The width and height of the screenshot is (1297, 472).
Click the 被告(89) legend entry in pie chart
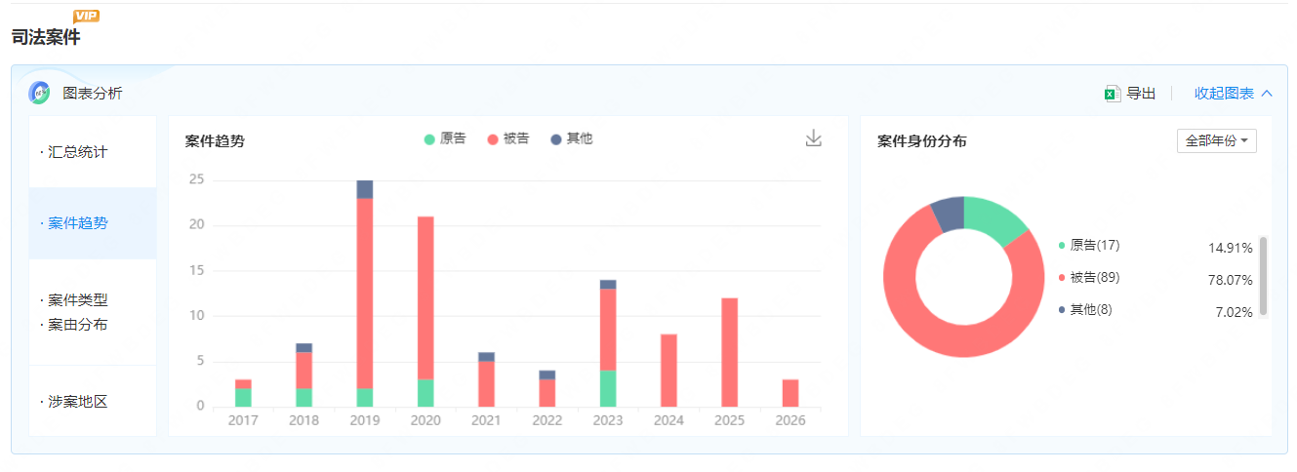pos(1093,278)
